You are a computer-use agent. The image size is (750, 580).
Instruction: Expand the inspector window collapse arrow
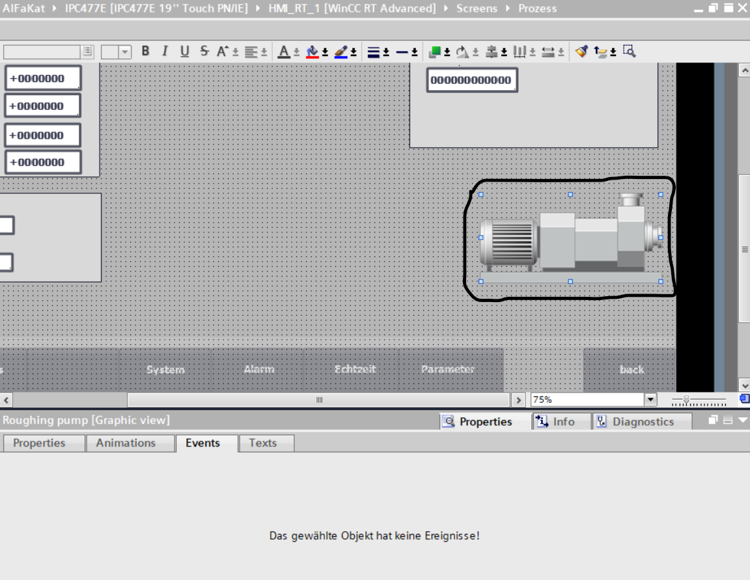[x=742, y=421]
